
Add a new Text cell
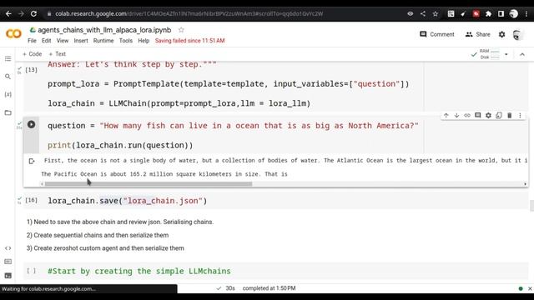pos(58,53)
